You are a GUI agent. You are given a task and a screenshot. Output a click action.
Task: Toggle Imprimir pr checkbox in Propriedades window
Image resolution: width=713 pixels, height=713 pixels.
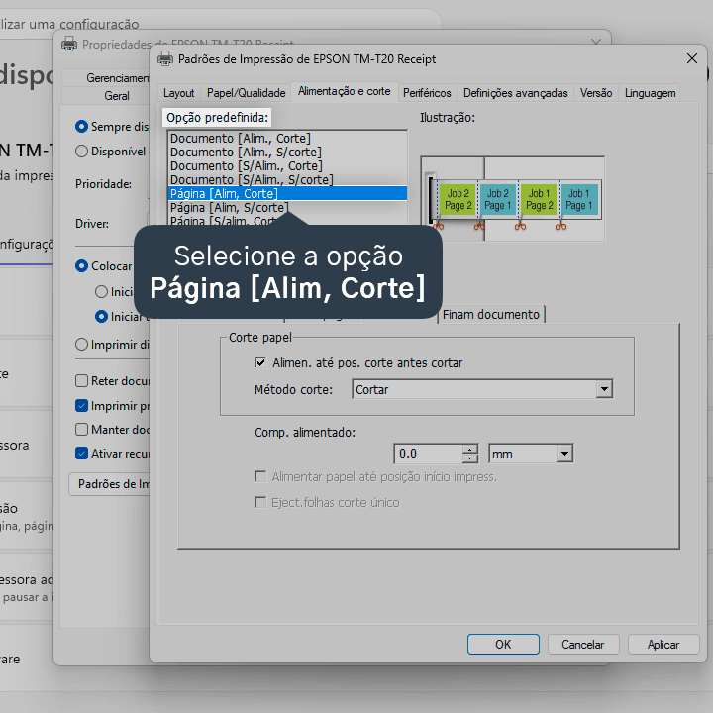pyautogui.click(x=81, y=406)
